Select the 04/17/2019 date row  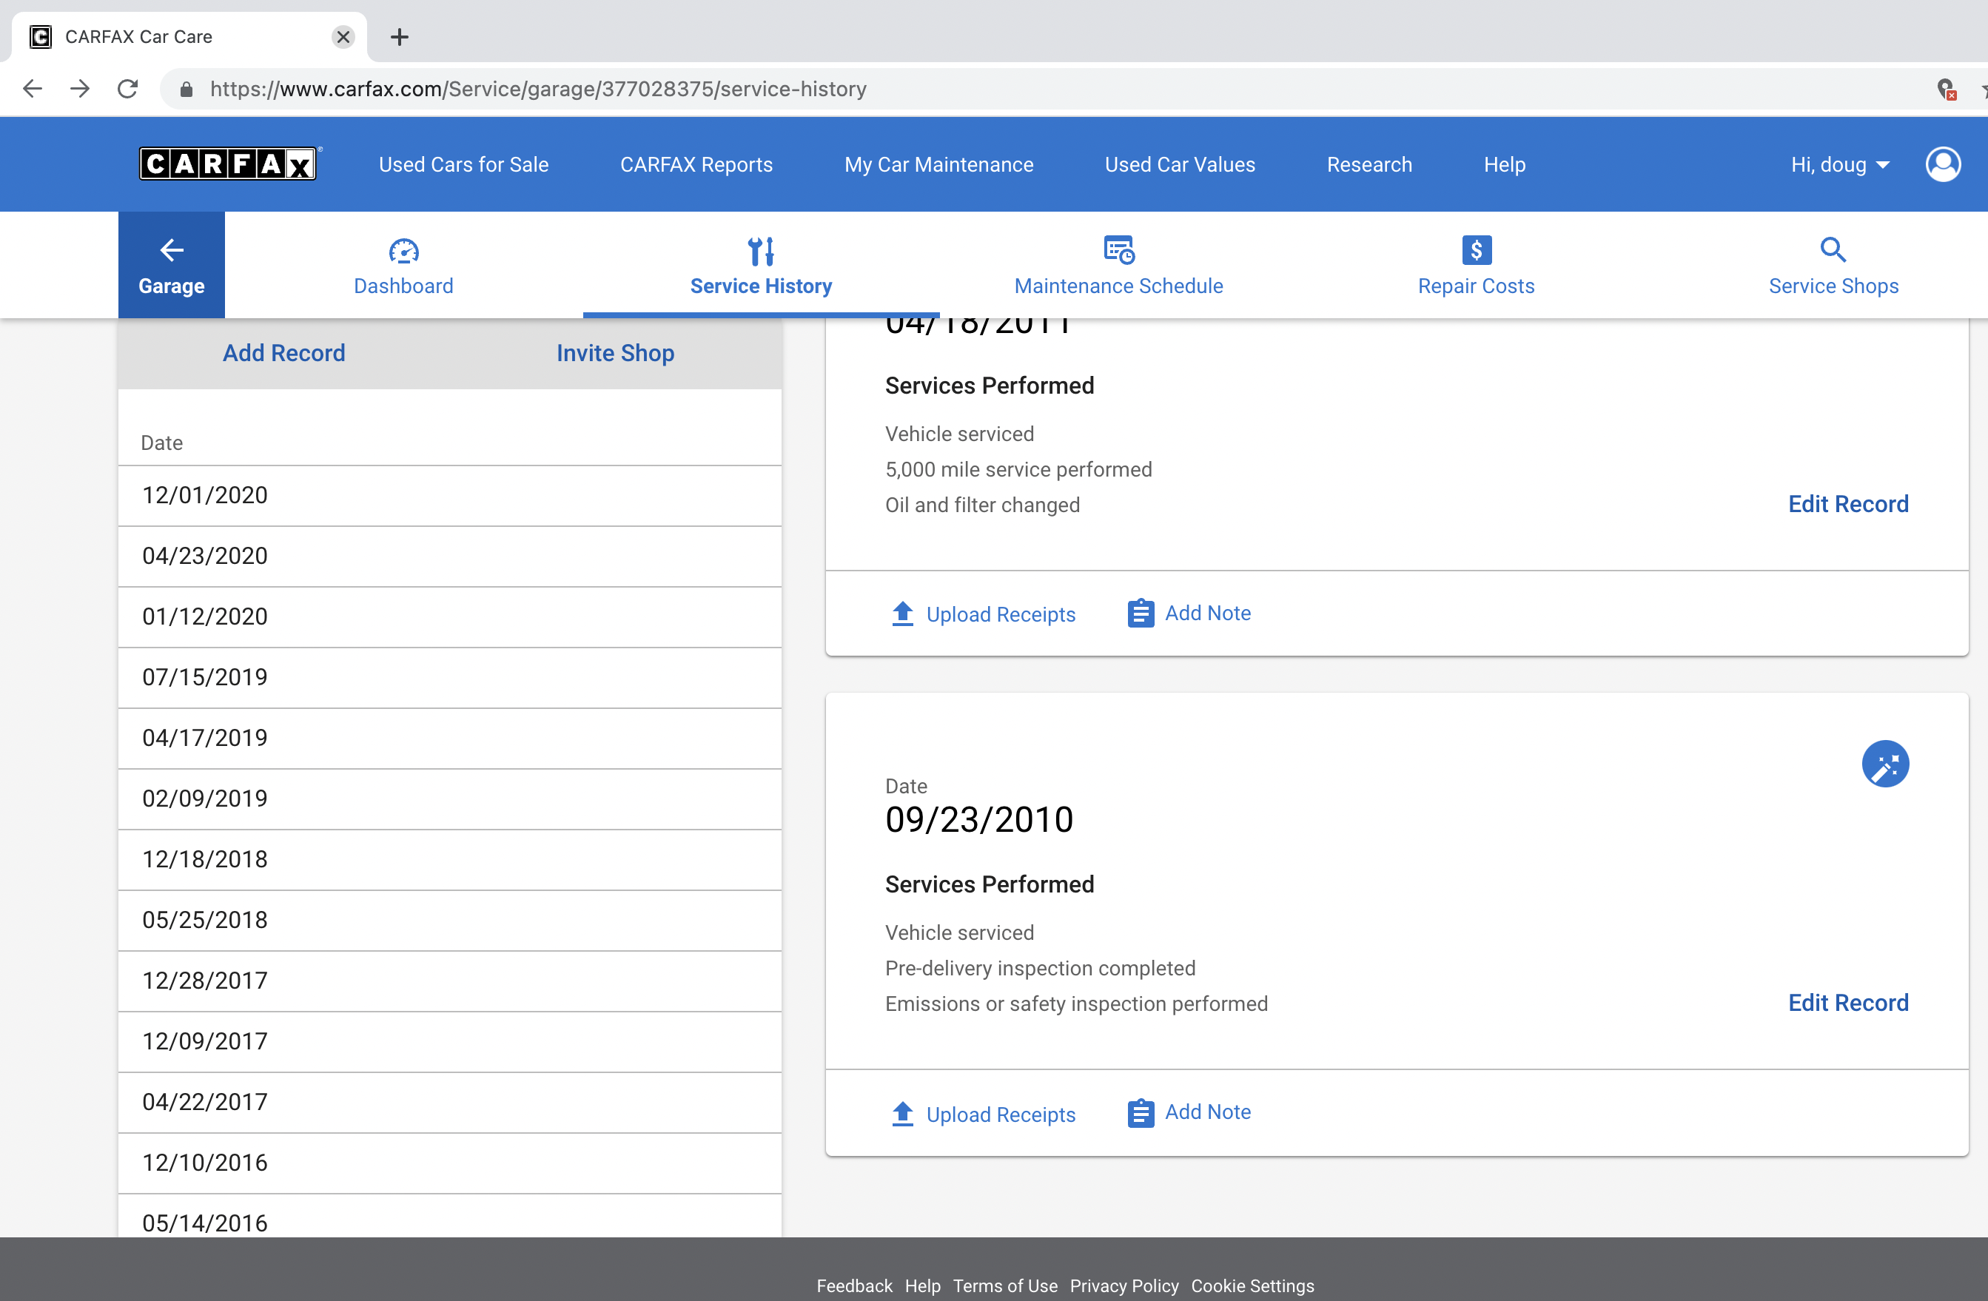coord(450,738)
